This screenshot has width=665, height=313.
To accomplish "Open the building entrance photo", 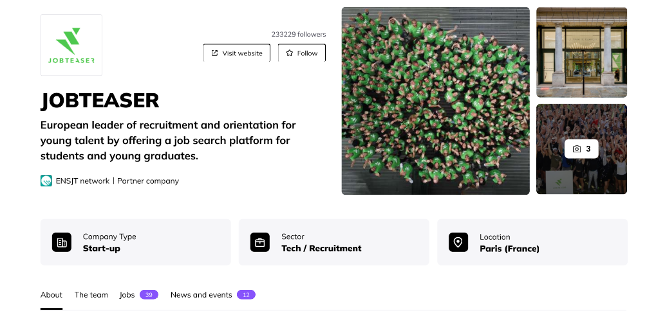I will coord(581,52).
